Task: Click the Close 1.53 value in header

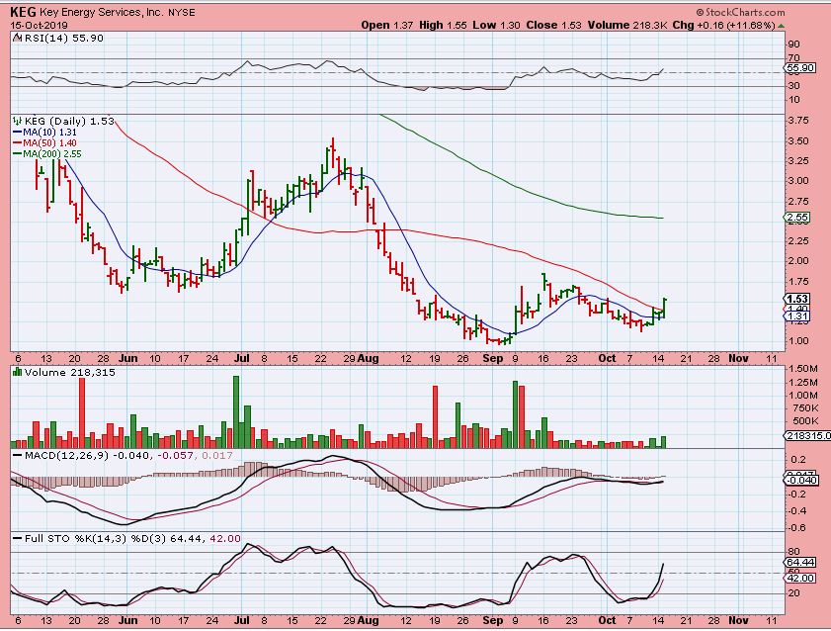Action: click(553, 25)
